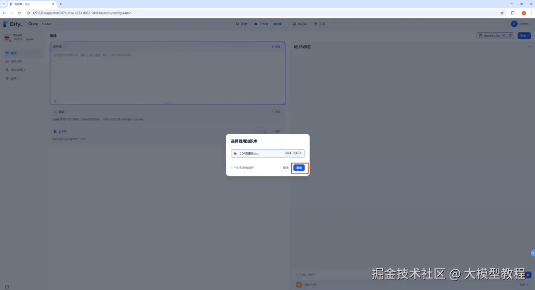The height and width of the screenshot is (290, 535).
Task: Close the 知识库 - Dify browser tab
Action: 53,4
